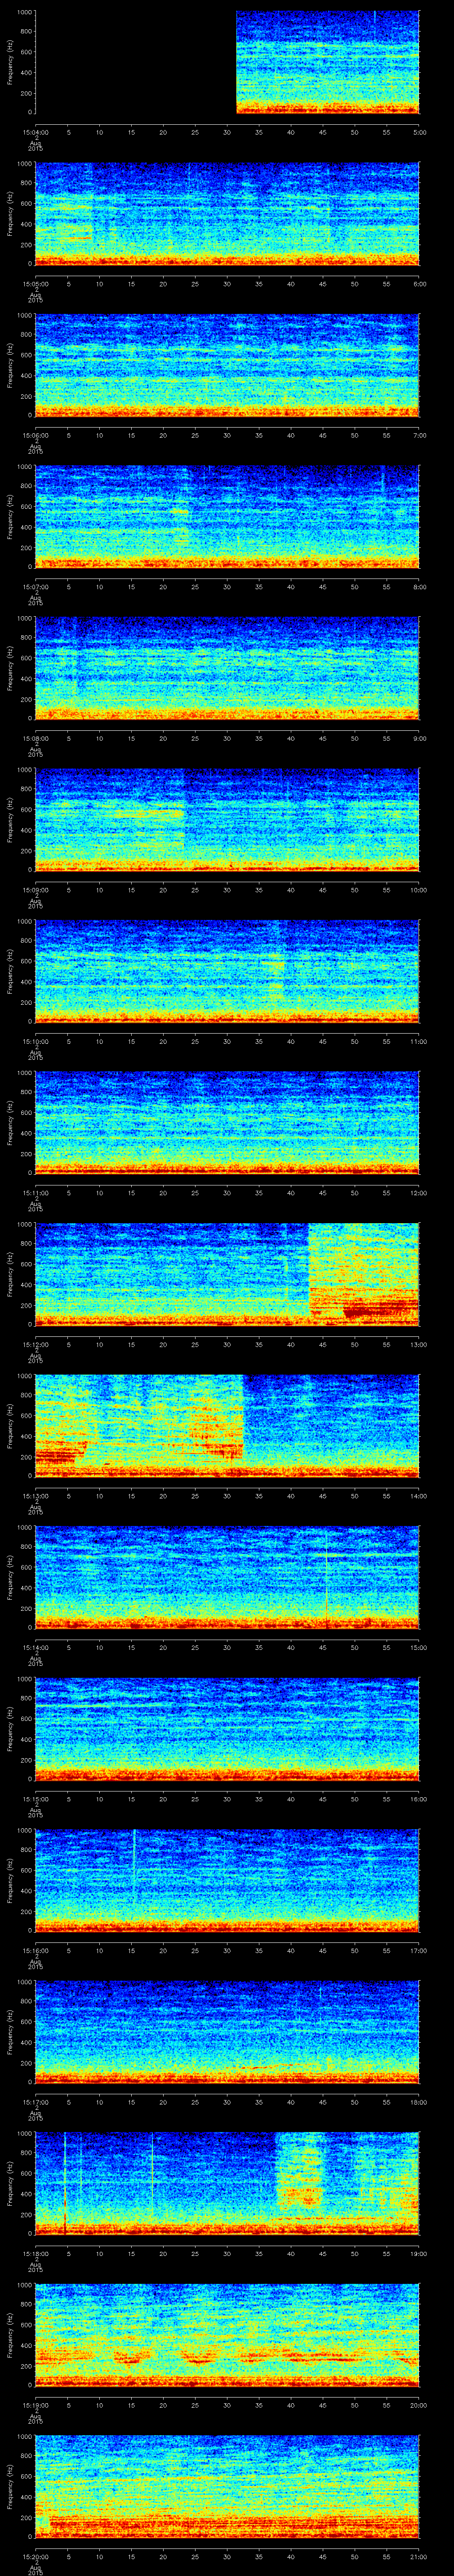Viewport: 454px width, 2576px height.
Task: Click the 5:00 end time label
Action: coord(419,132)
